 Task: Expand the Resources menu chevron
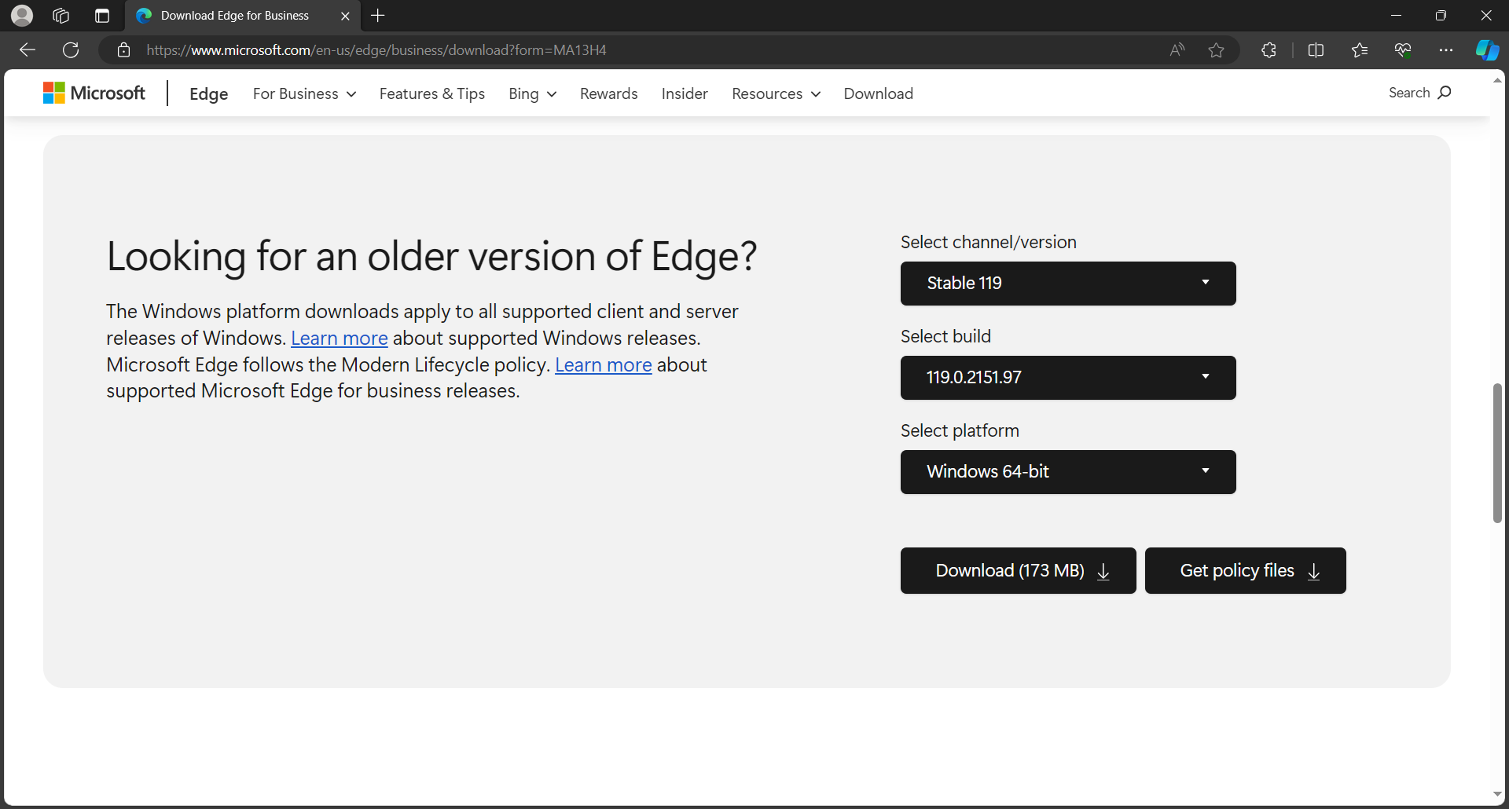point(817,94)
